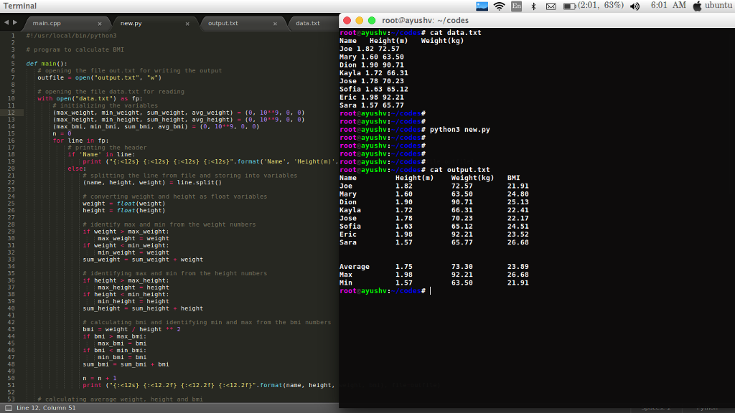Switch to the main.cpp tab
The height and width of the screenshot is (413, 735).
pyautogui.click(x=47, y=24)
